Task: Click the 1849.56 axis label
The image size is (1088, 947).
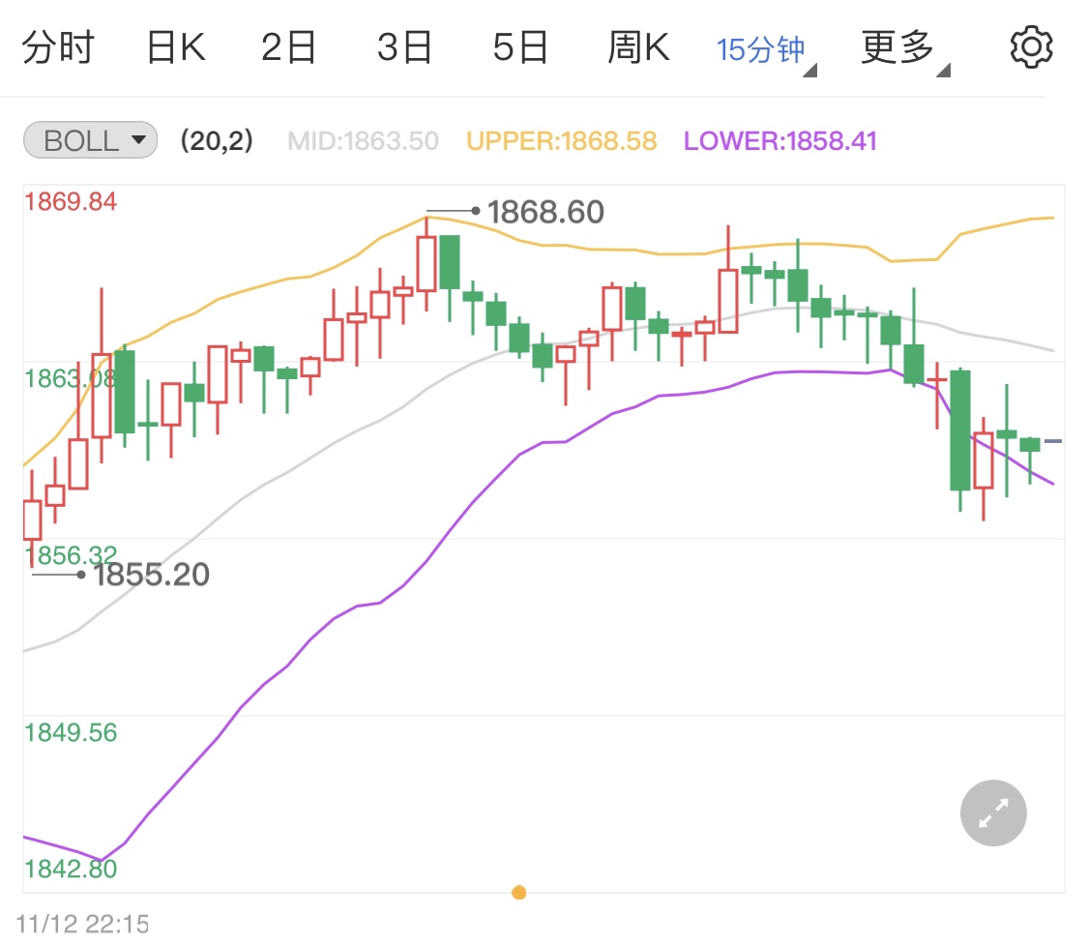Action: [x=71, y=732]
